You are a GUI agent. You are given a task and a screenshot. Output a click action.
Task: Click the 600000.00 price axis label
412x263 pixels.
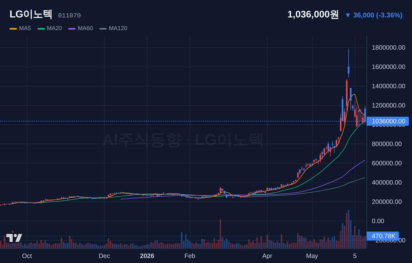(x=387, y=163)
